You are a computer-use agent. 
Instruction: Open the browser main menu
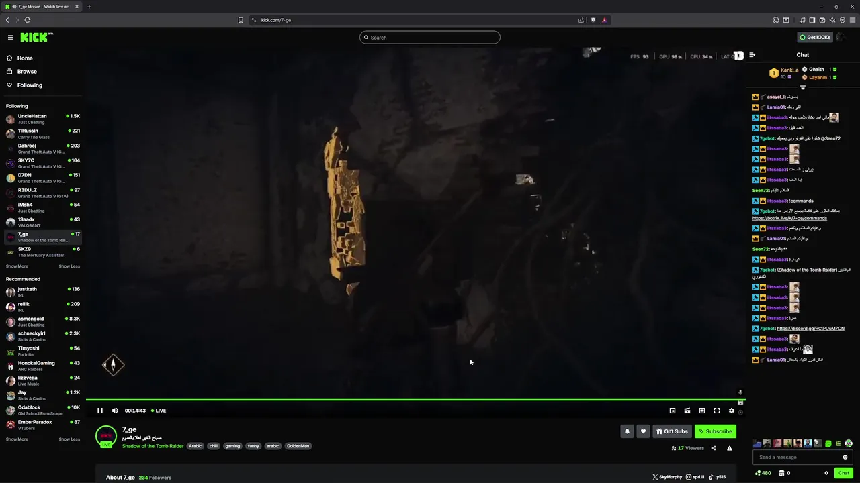(x=853, y=20)
